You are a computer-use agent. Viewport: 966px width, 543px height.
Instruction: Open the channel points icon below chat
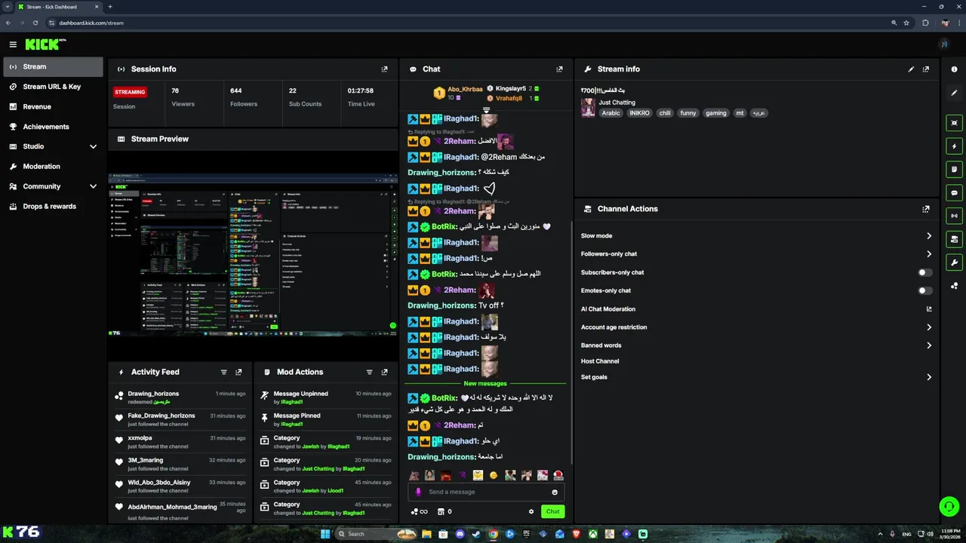[x=419, y=511]
